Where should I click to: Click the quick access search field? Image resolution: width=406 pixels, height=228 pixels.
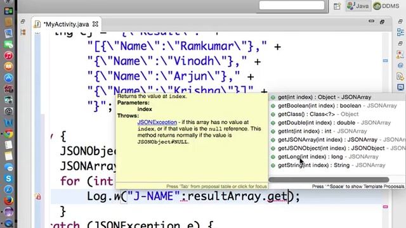click(x=292, y=6)
